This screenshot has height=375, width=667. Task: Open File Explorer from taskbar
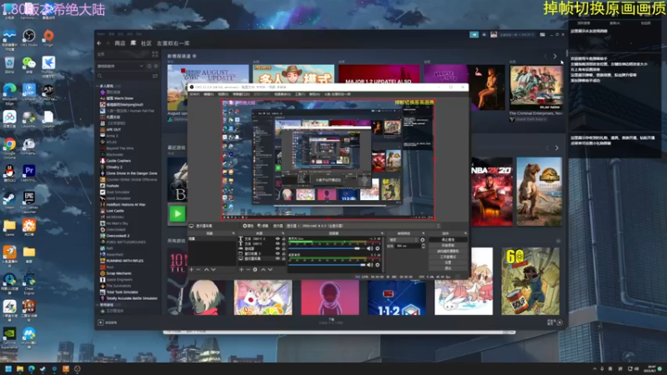tap(20, 368)
